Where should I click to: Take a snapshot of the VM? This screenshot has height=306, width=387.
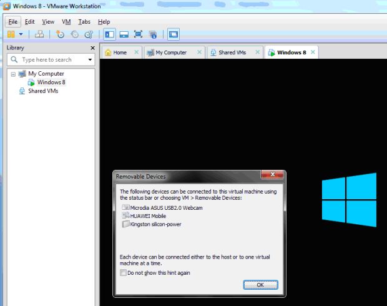(60, 34)
